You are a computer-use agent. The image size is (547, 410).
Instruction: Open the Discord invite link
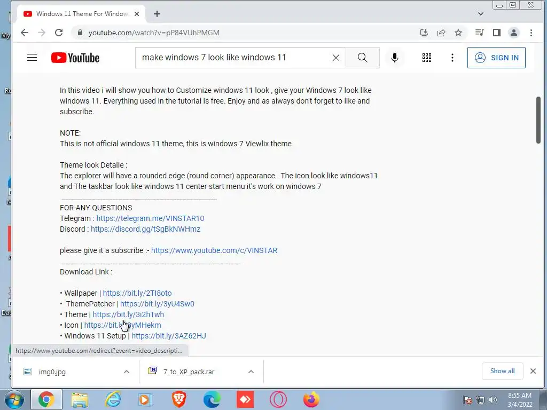pos(145,230)
